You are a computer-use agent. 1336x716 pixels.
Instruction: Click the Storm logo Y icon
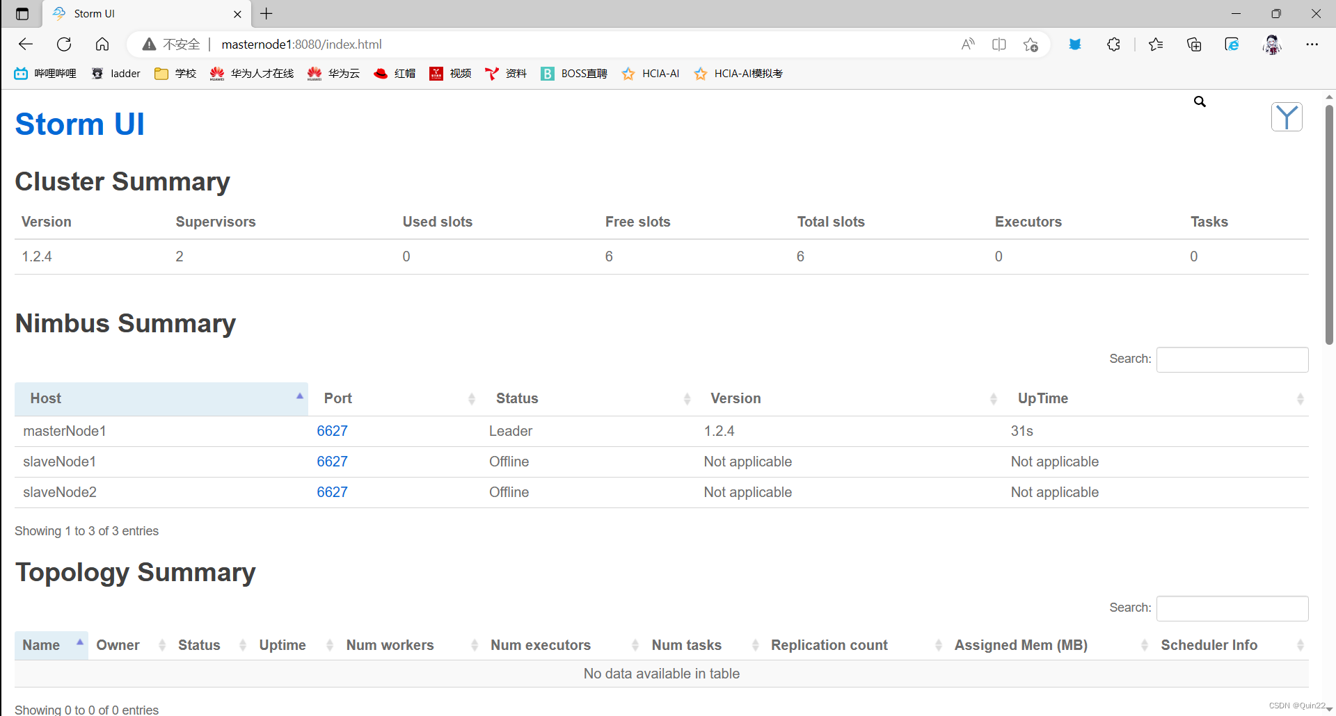click(1287, 117)
